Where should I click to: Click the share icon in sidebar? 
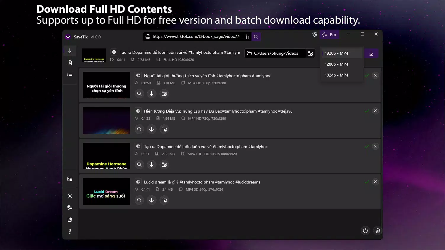point(70,220)
